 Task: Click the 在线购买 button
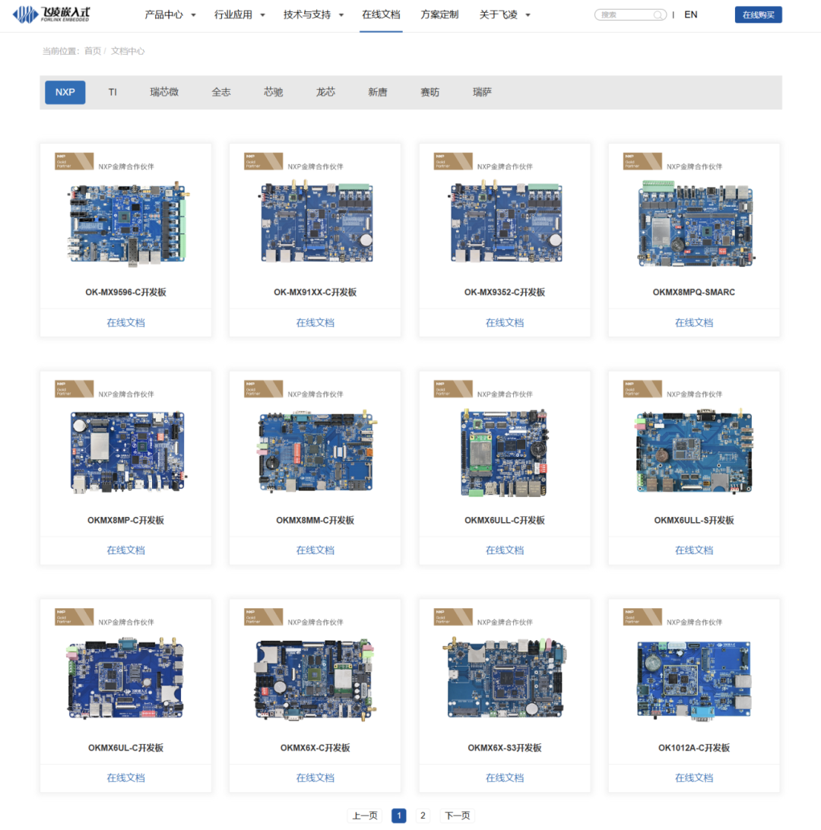tap(758, 15)
